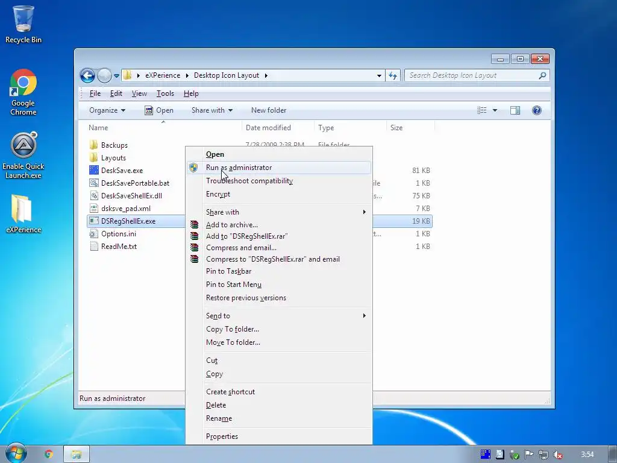The width and height of the screenshot is (617, 463).
Task: Expand the address bar history dropdown
Action: tap(379, 75)
